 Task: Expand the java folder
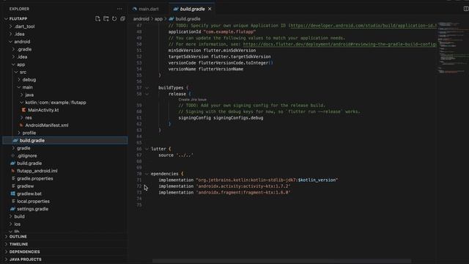(29, 95)
